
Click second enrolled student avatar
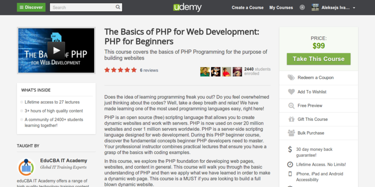coord(216,72)
